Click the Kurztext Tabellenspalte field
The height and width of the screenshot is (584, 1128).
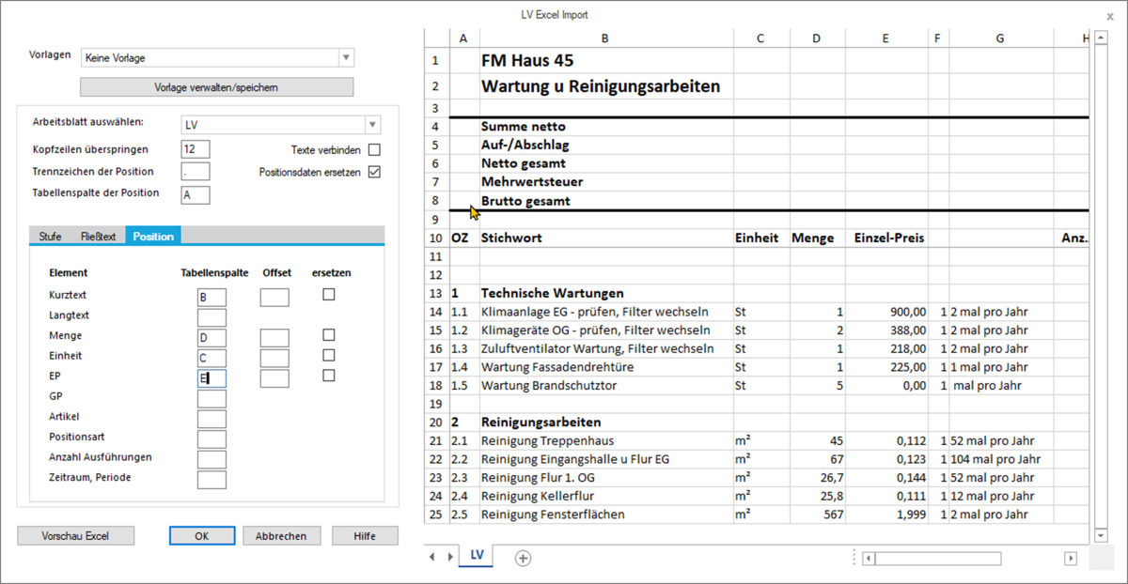point(211,298)
